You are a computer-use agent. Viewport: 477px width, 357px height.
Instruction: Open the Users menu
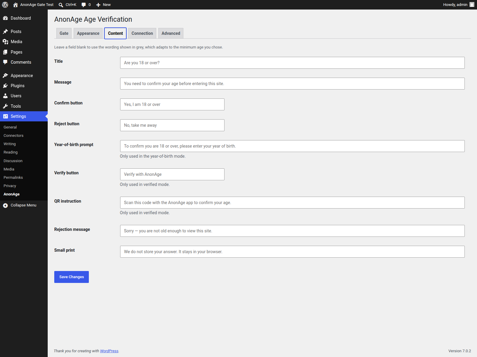click(24, 96)
